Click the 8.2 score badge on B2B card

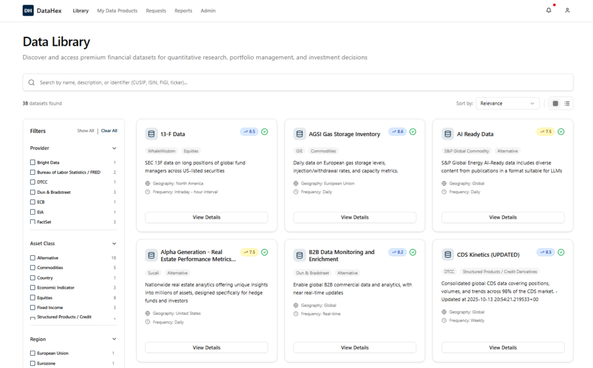tap(397, 252)
